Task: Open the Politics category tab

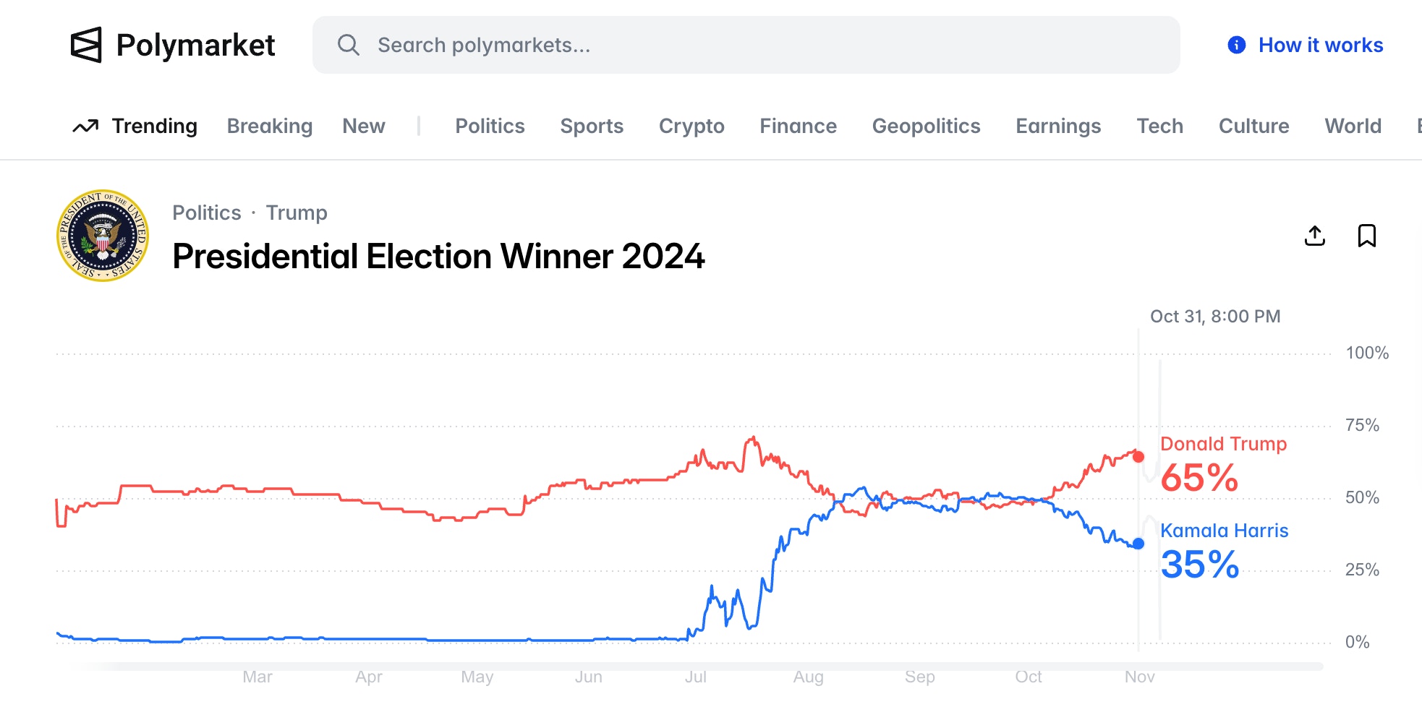Action: (490, 127)
